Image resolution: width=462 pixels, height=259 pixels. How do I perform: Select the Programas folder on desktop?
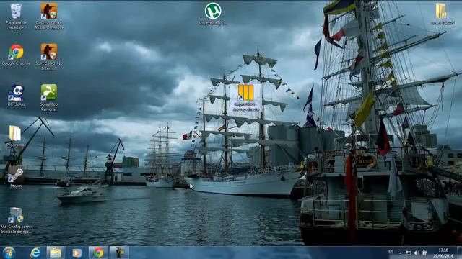[x=15, y=136]
